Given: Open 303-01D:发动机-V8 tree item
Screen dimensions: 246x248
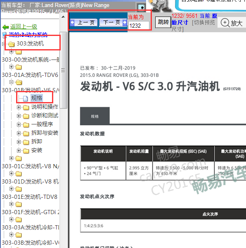Looking at the screenshot, I should (31, 181).
